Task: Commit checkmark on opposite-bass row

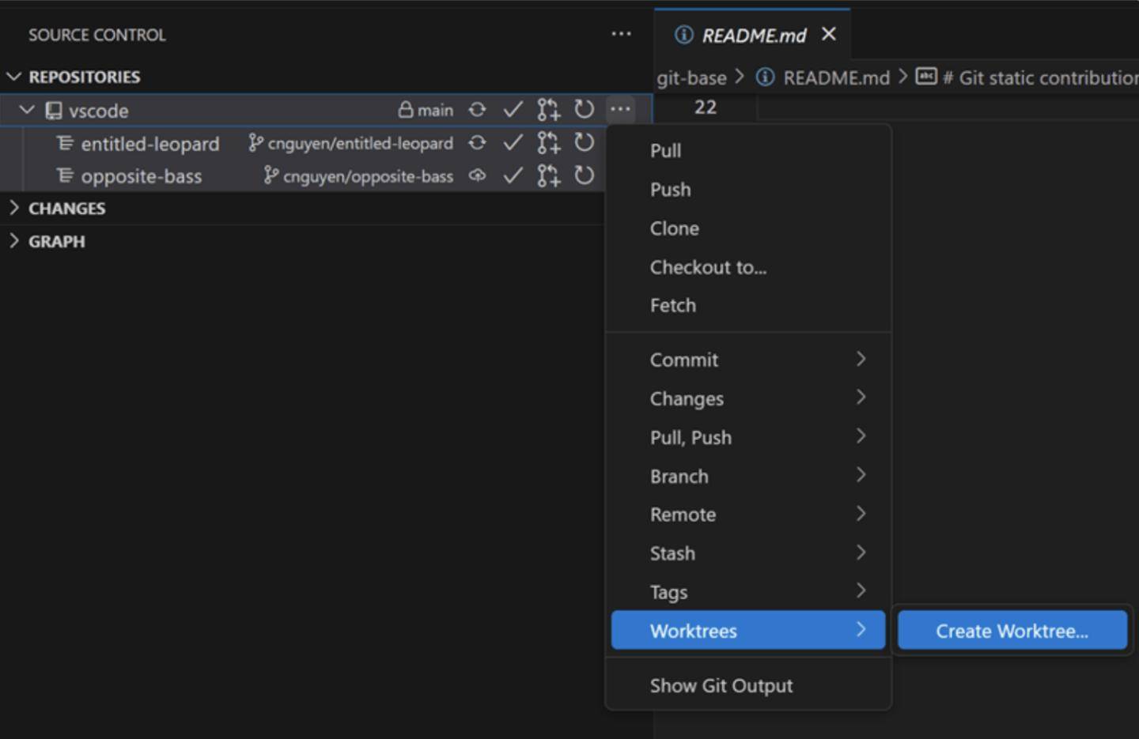Action: (513, 175)
